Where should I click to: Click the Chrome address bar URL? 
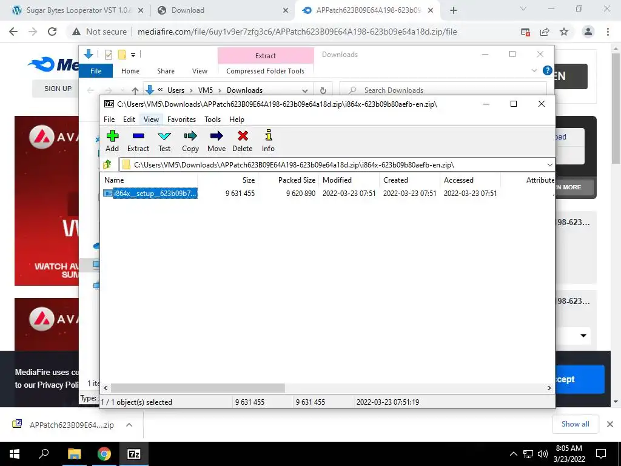click(x=297, y=32)
